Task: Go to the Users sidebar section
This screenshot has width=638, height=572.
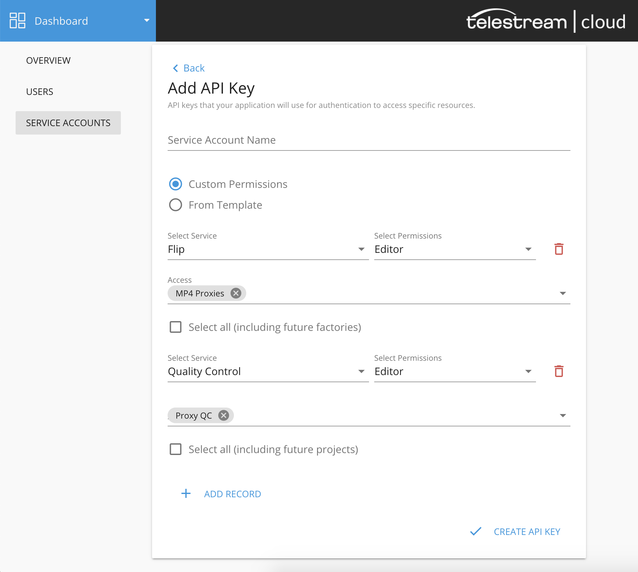Action: 40,92
